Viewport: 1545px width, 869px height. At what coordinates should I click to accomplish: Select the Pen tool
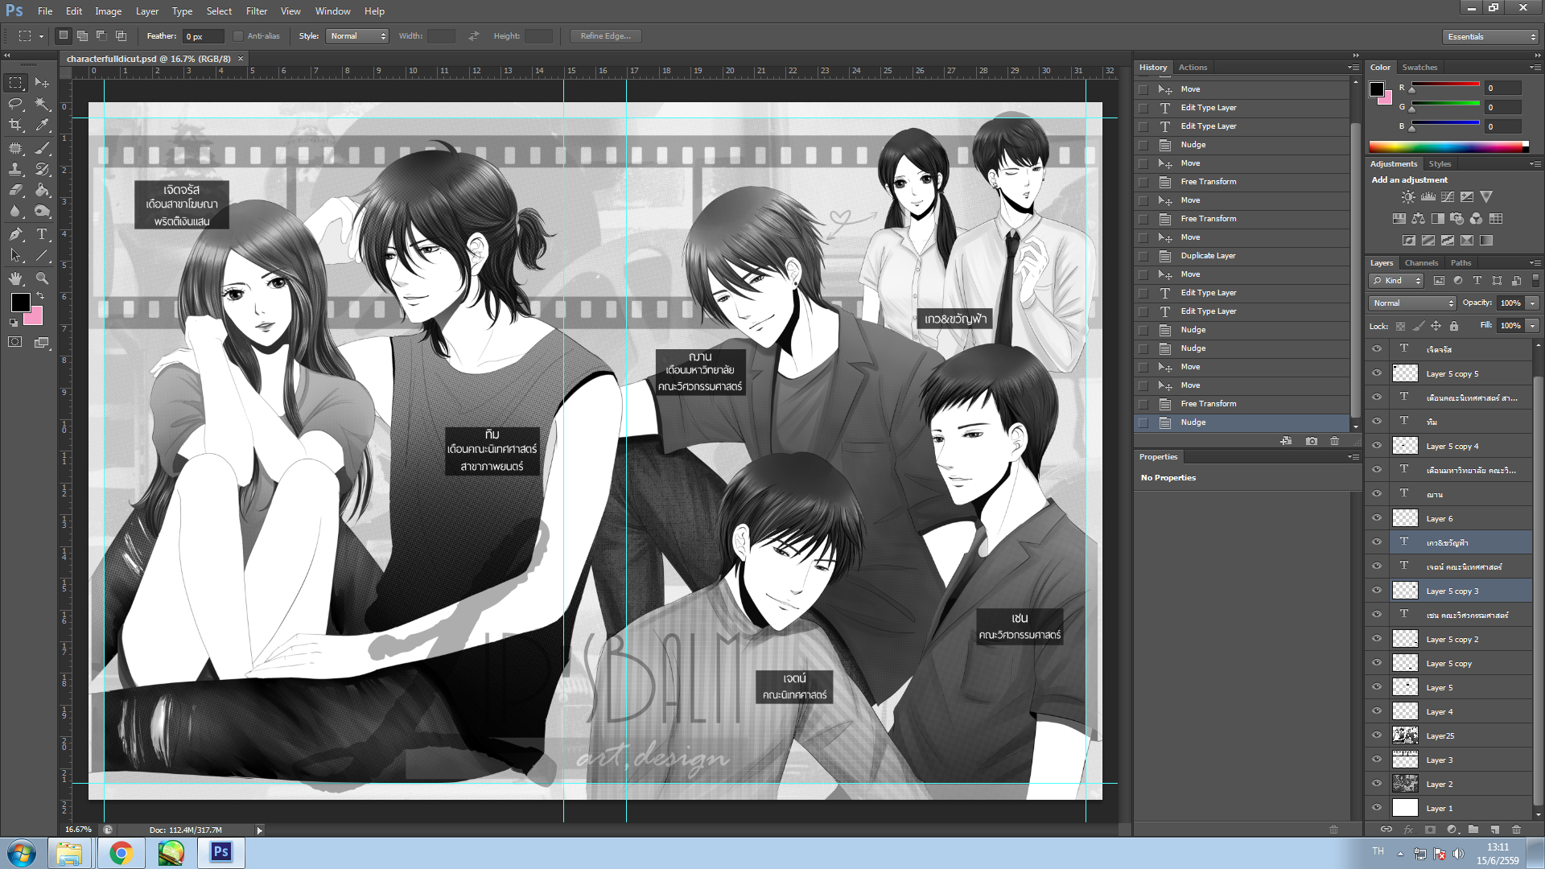pos(15,234)
